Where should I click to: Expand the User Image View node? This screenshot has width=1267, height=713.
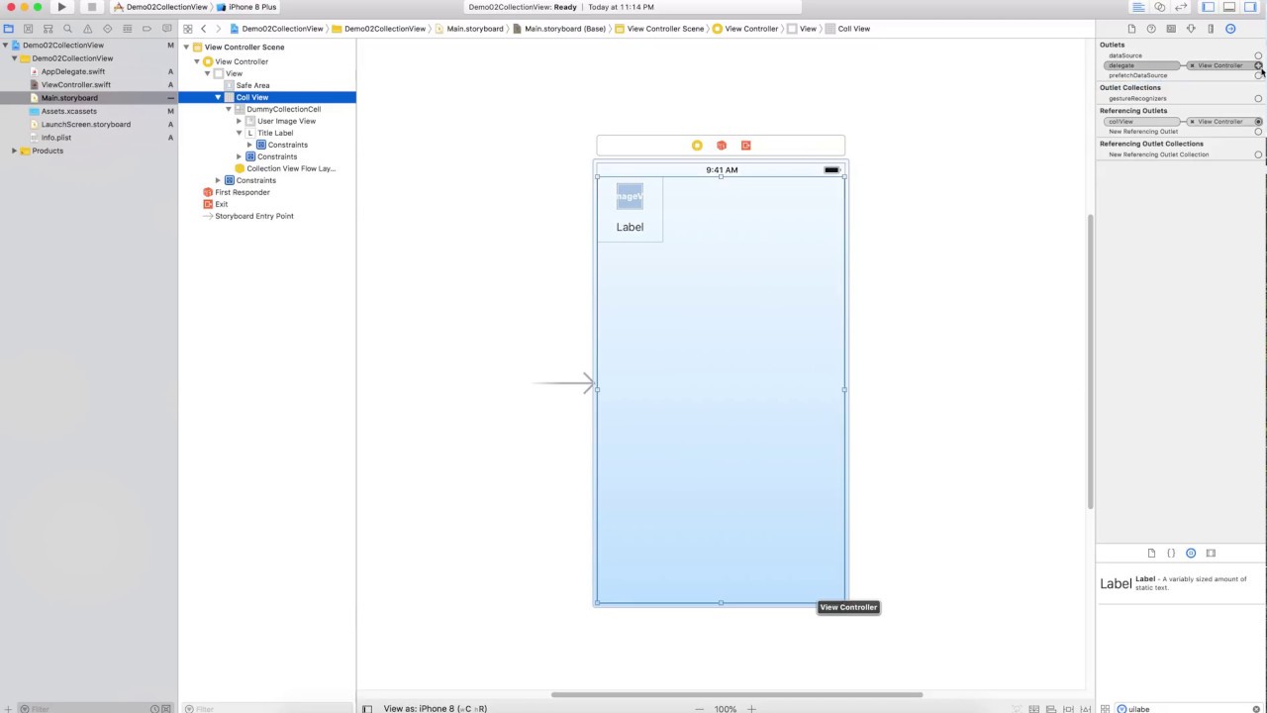[239, 121]
